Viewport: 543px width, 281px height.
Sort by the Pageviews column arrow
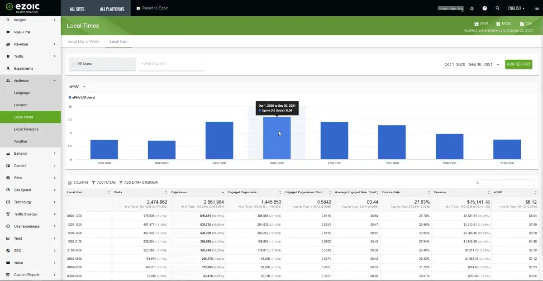[x=223, y=192]
